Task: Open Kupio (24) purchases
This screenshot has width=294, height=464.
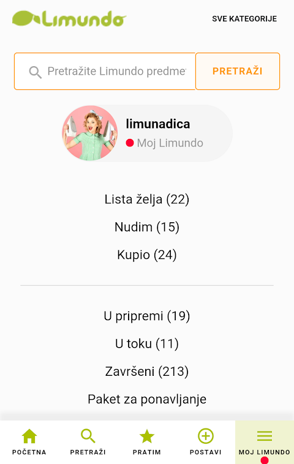Action: point(147,255)
